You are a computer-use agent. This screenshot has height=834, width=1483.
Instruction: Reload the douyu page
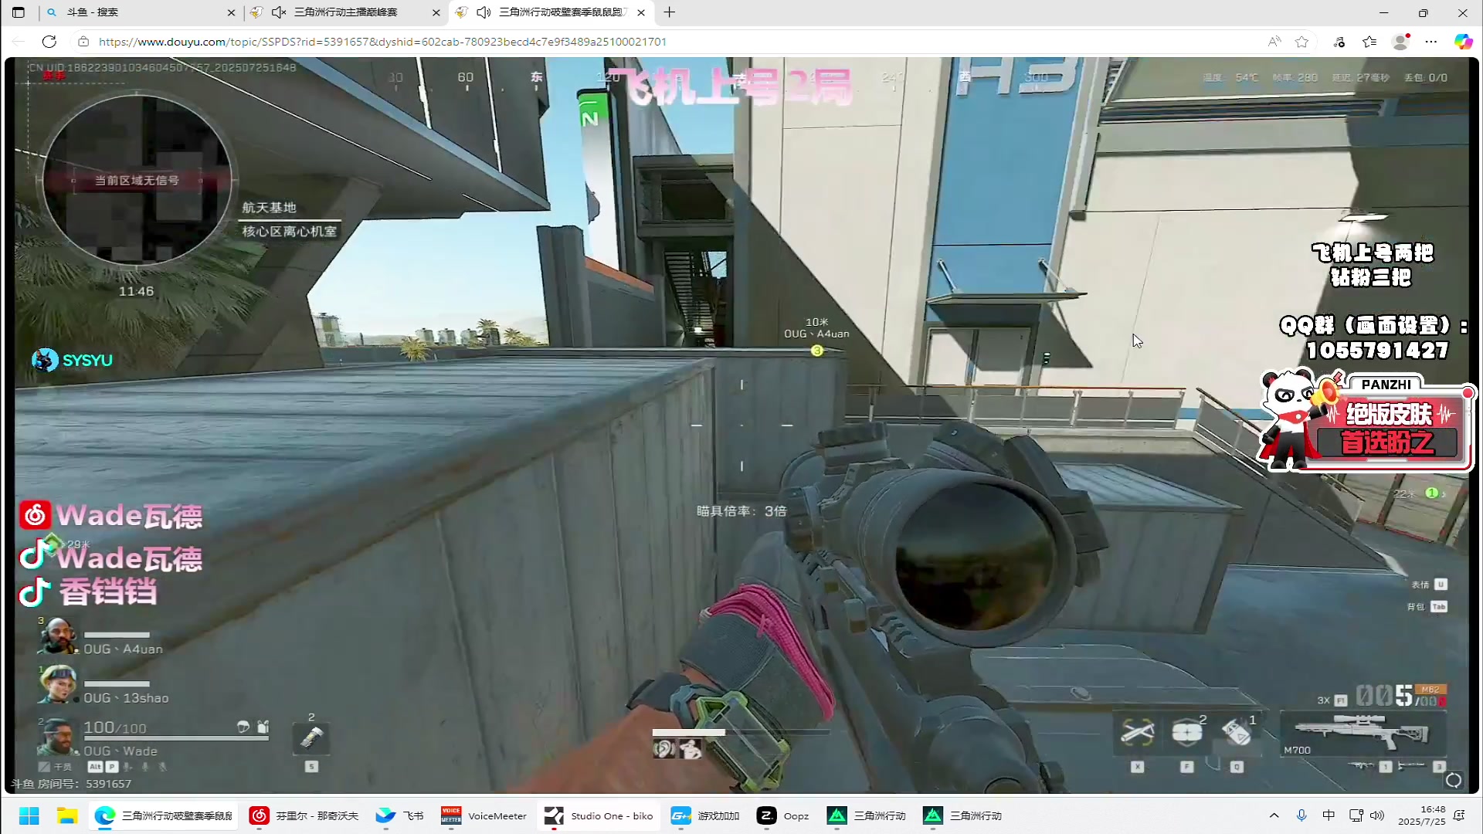pos(49,42)
